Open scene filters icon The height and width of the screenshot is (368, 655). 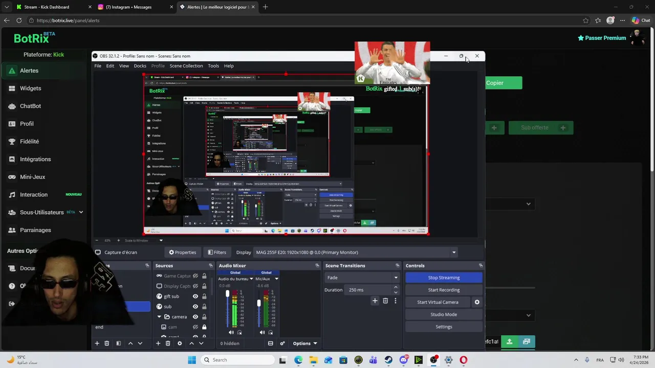(x=118, y=343)
